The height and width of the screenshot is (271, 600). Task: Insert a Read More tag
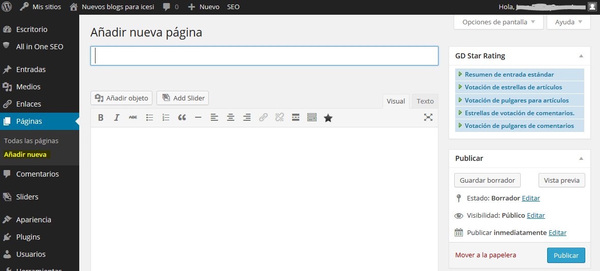[296, 118]
